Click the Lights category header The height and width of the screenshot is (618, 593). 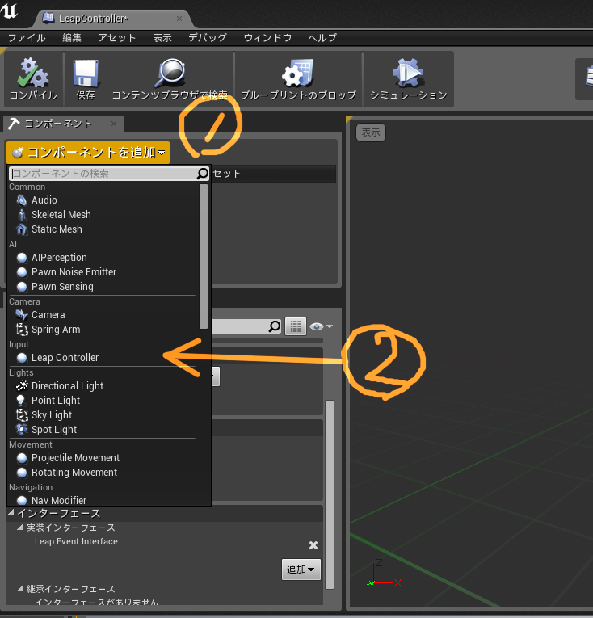click(21, 372)
